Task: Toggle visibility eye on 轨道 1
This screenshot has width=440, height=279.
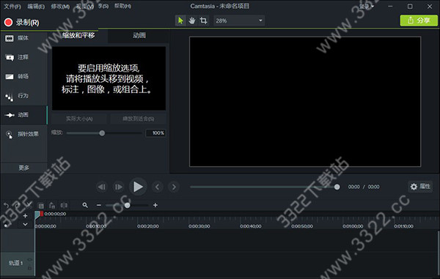Action: pos(30,260)
